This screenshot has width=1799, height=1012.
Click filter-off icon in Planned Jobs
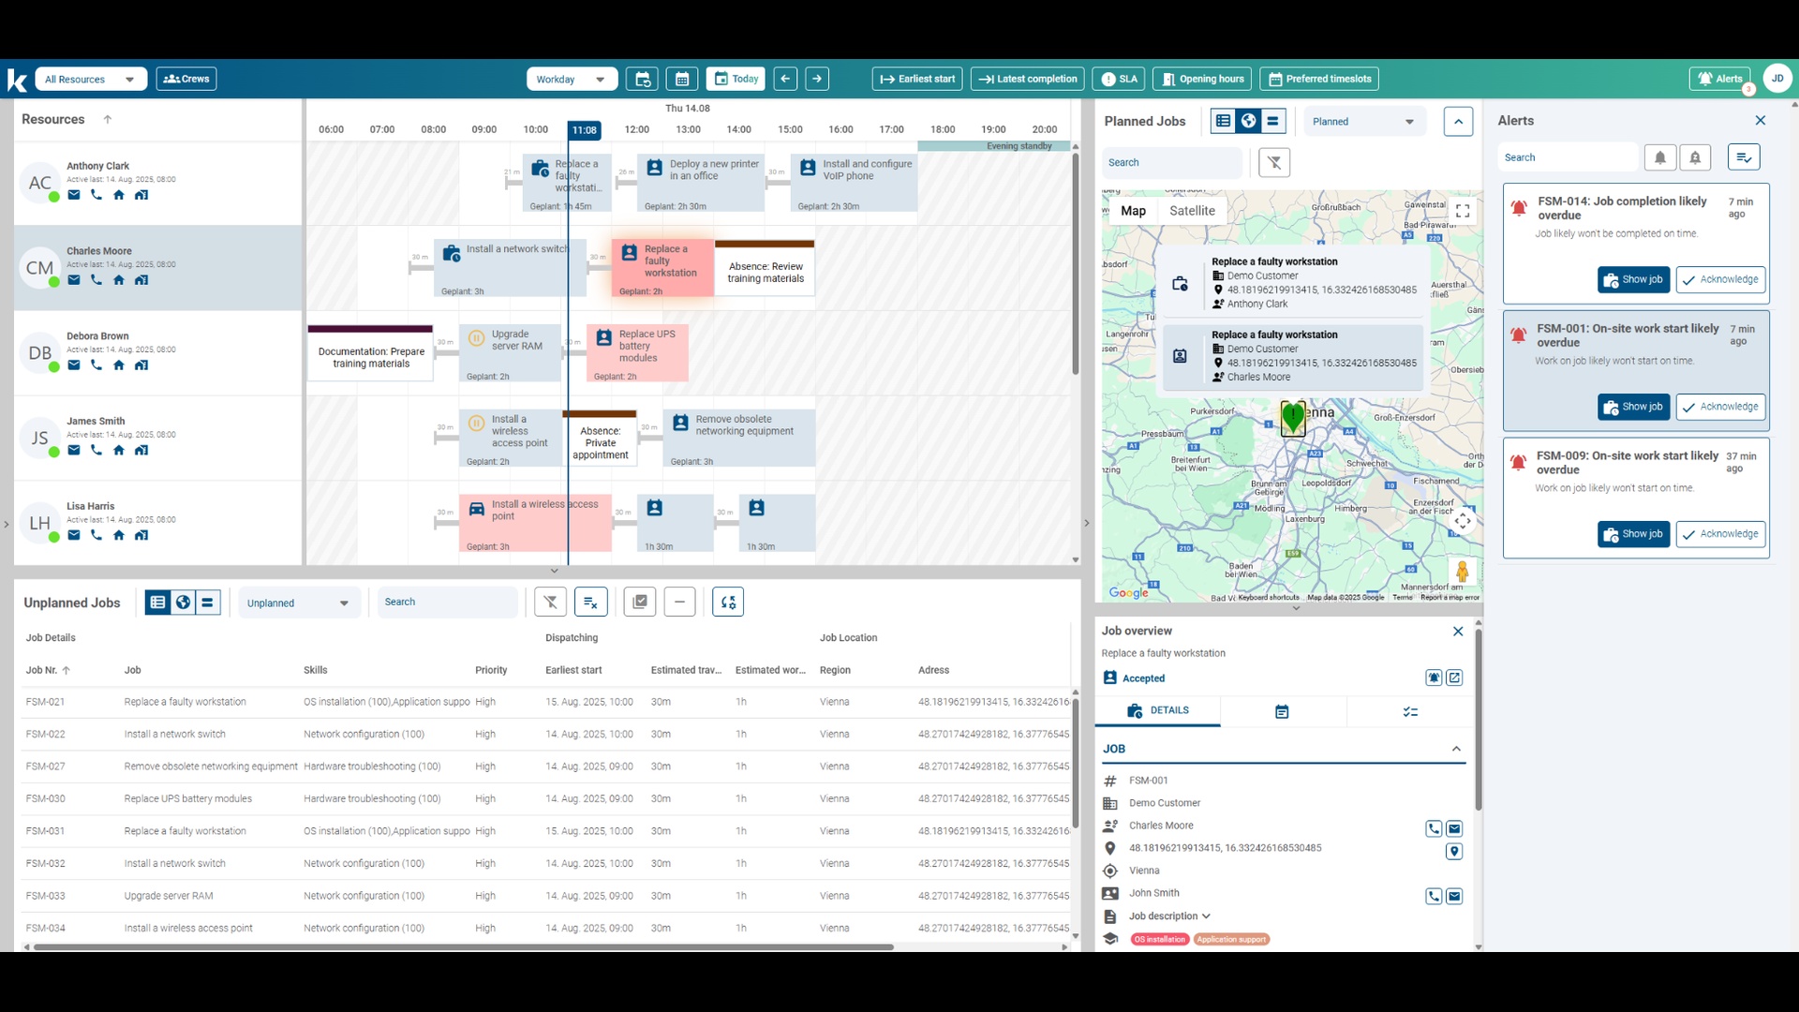[x=1273, y=163]
